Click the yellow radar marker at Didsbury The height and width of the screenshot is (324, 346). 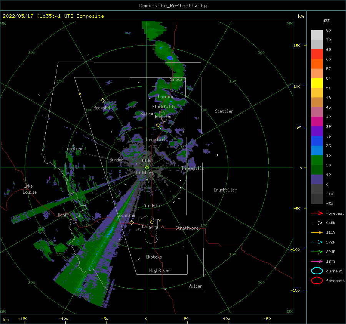147,168
